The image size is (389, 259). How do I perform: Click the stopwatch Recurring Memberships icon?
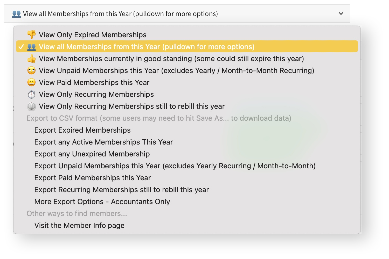[31, 94]
